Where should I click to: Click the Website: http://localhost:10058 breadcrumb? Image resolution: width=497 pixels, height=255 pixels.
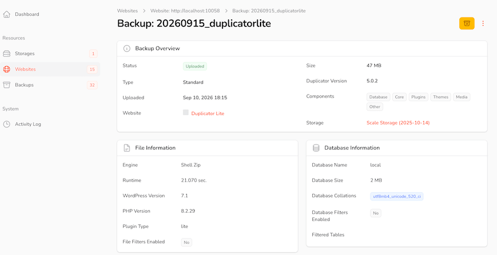(x=185, y=11)
